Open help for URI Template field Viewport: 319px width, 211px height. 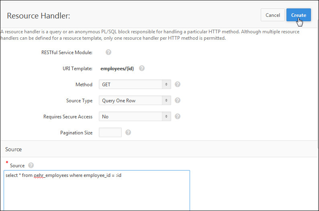141,68
